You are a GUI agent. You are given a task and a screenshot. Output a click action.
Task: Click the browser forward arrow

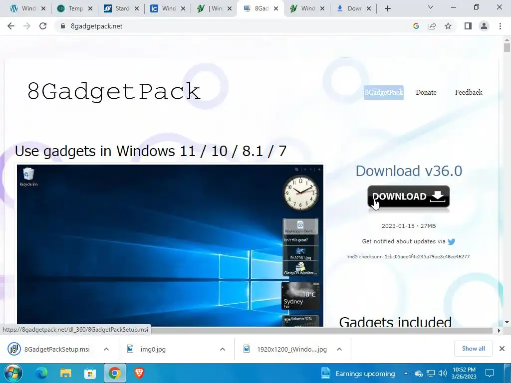point(27,26)
